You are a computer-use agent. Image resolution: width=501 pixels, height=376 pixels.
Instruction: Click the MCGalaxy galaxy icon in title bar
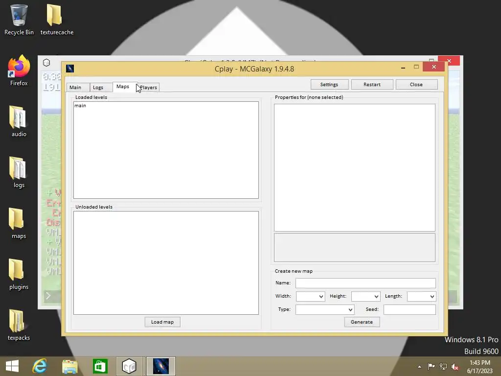click(70, 69)
